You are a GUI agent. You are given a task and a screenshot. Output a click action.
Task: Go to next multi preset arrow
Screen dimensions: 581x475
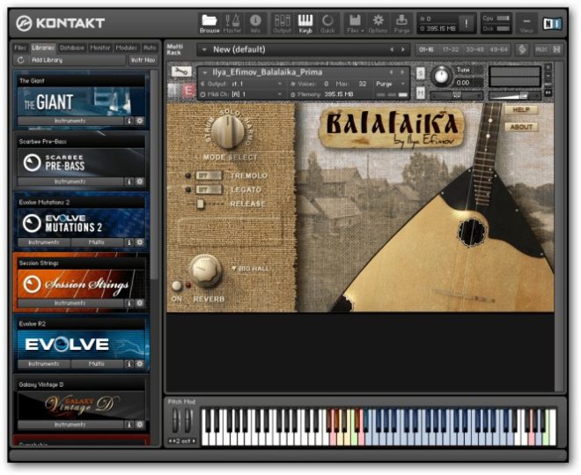point(403,49)
